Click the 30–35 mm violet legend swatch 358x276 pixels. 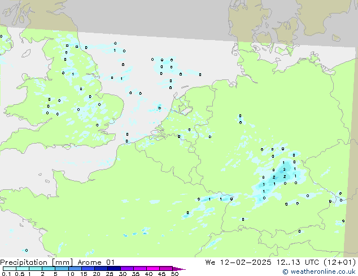coord(126,269)
